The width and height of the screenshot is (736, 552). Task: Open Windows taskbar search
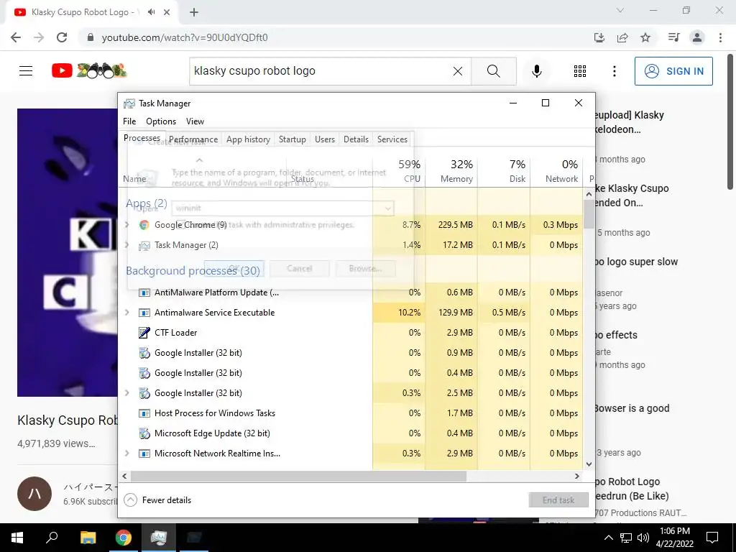point(52,538)
